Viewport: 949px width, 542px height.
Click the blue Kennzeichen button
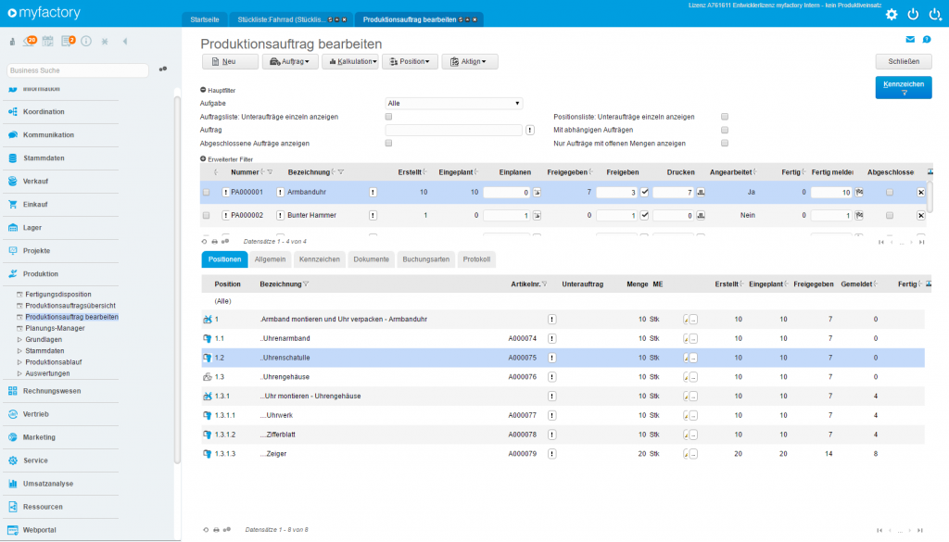tap(902, 85)
